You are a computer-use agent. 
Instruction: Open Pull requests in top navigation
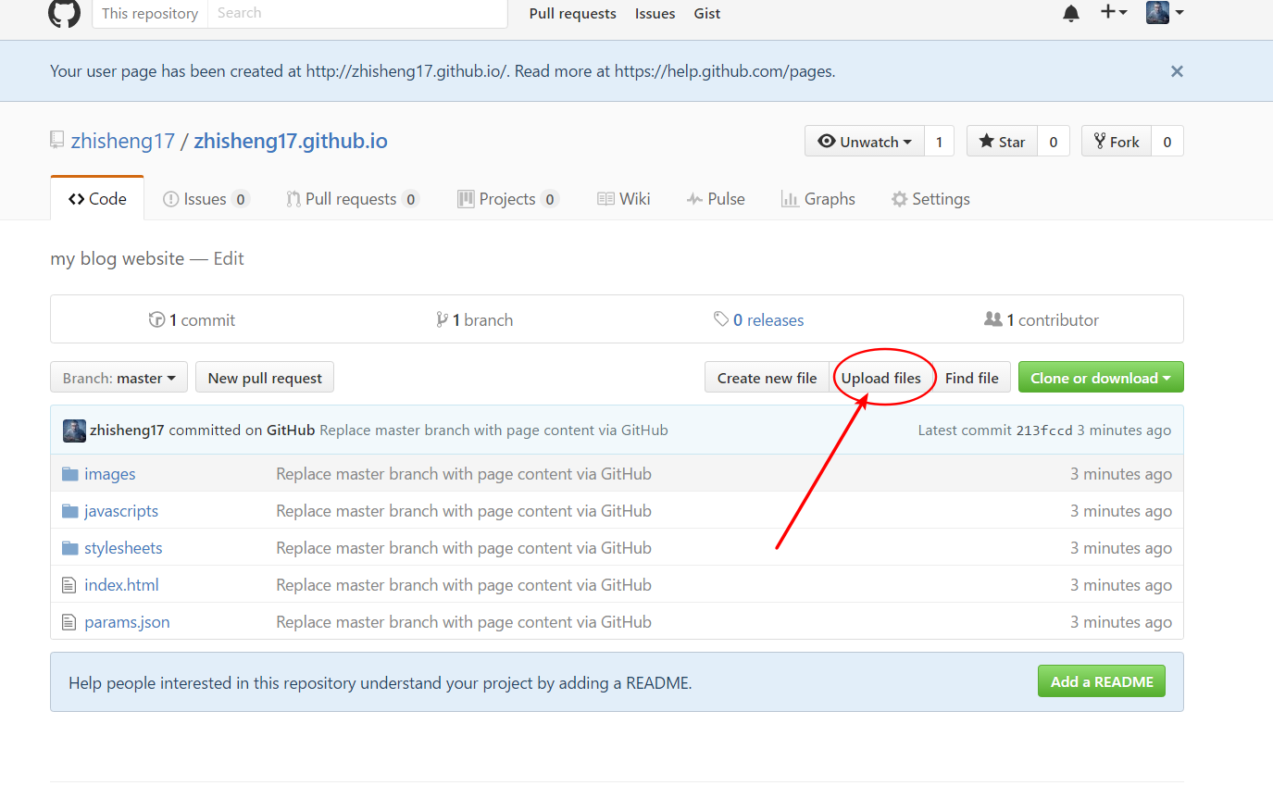[x=573, y=14]
